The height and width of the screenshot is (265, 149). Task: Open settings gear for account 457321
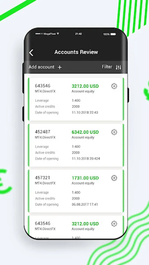[x=114, y=178]
